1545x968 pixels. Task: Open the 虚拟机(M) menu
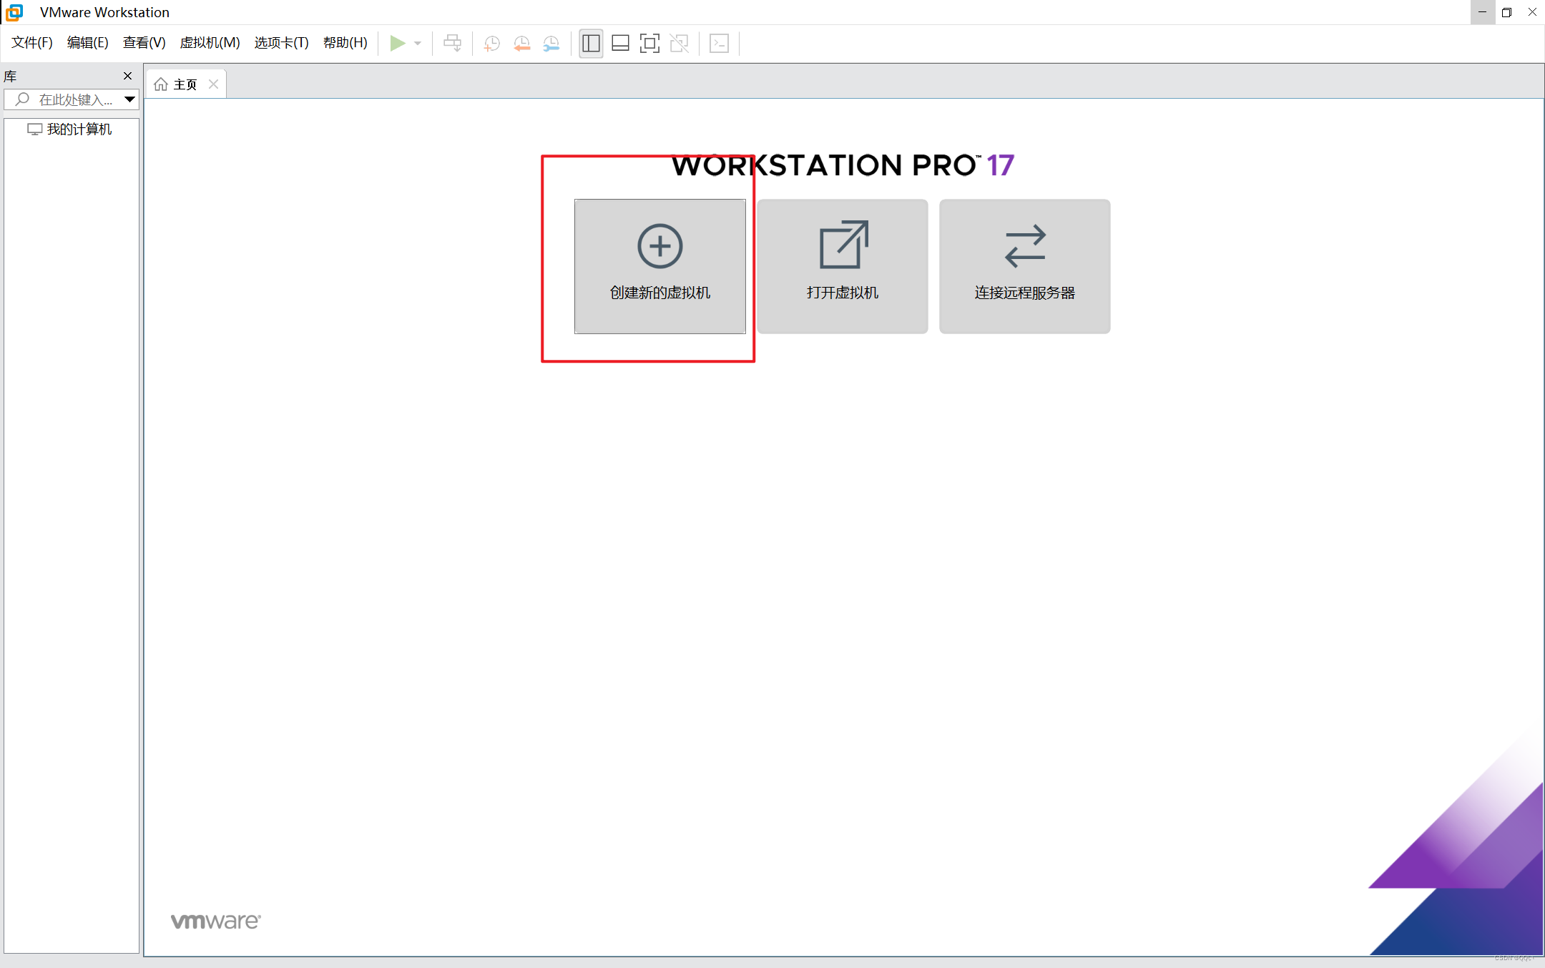pos(210,43)
